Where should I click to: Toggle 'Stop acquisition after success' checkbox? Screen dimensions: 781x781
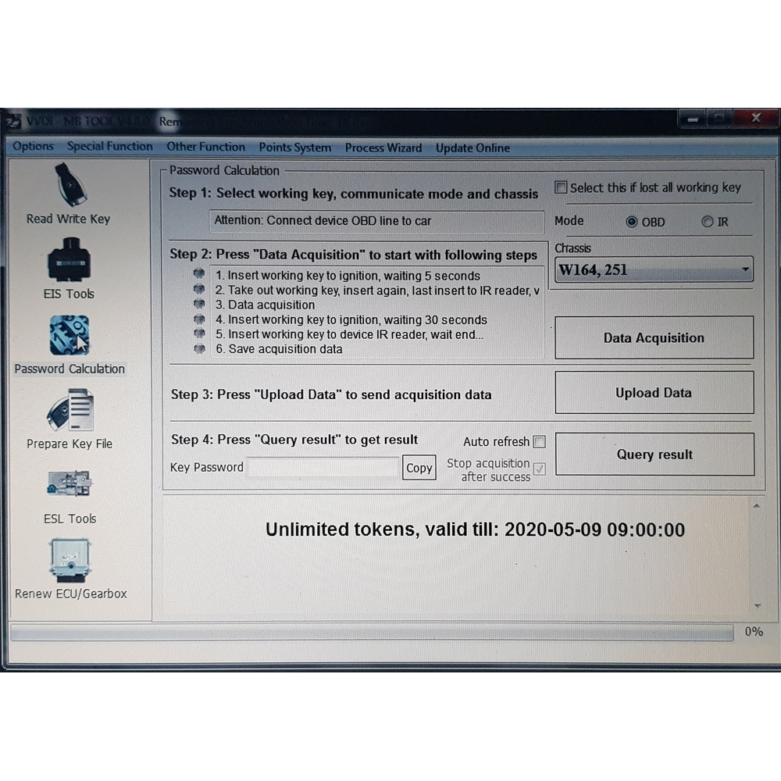(x=540, y=469)
